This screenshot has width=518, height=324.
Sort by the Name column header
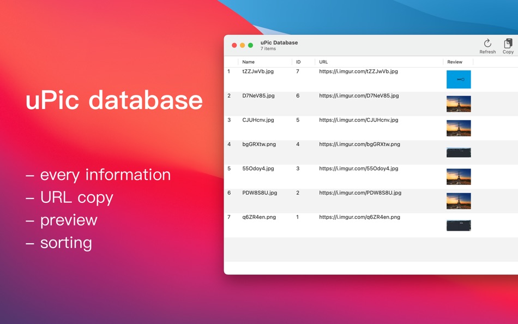[249, 62]
